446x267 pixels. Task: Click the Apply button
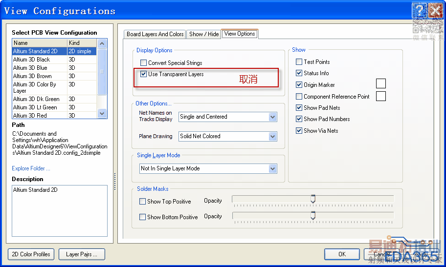(421, 254)
